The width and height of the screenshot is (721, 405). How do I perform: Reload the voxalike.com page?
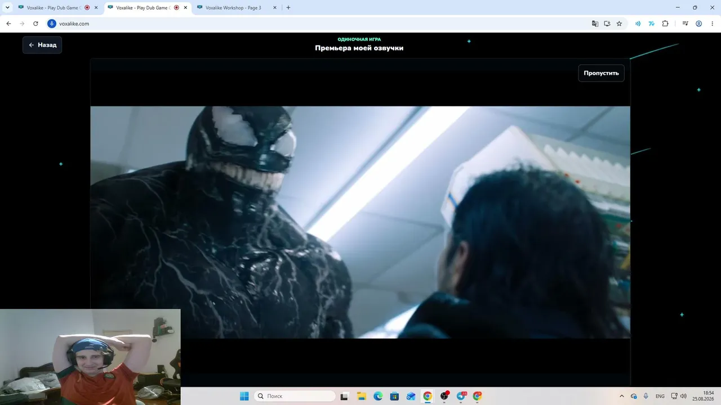click(x=35, y=24)
